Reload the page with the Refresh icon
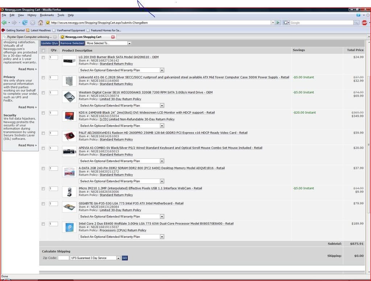The height and width of the screenshot is (281, 371). [25, 23]
